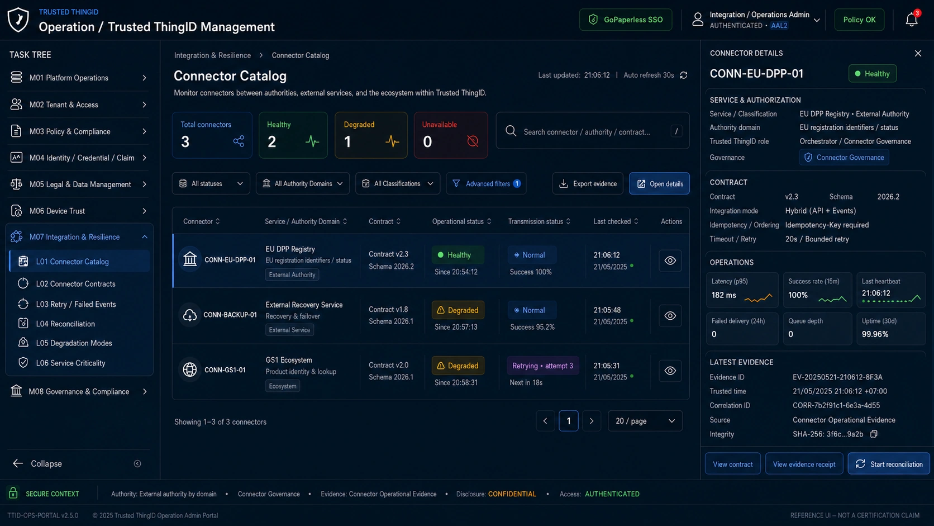This screenshot has width=934, height=526.
Task: Click the Healthy card pulse icon
Action: click(x=312, y=141)
